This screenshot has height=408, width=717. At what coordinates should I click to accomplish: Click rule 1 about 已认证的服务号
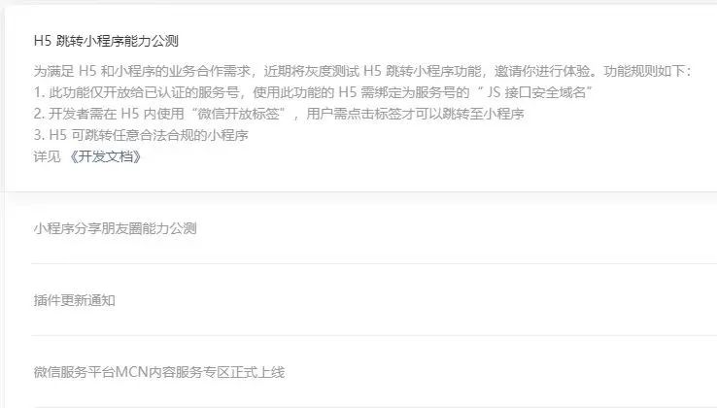point(313,92)
